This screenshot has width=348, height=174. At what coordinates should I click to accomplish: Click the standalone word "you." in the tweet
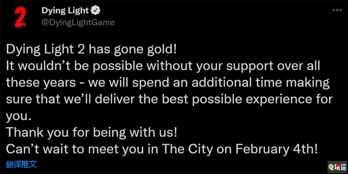pos(19,116)
